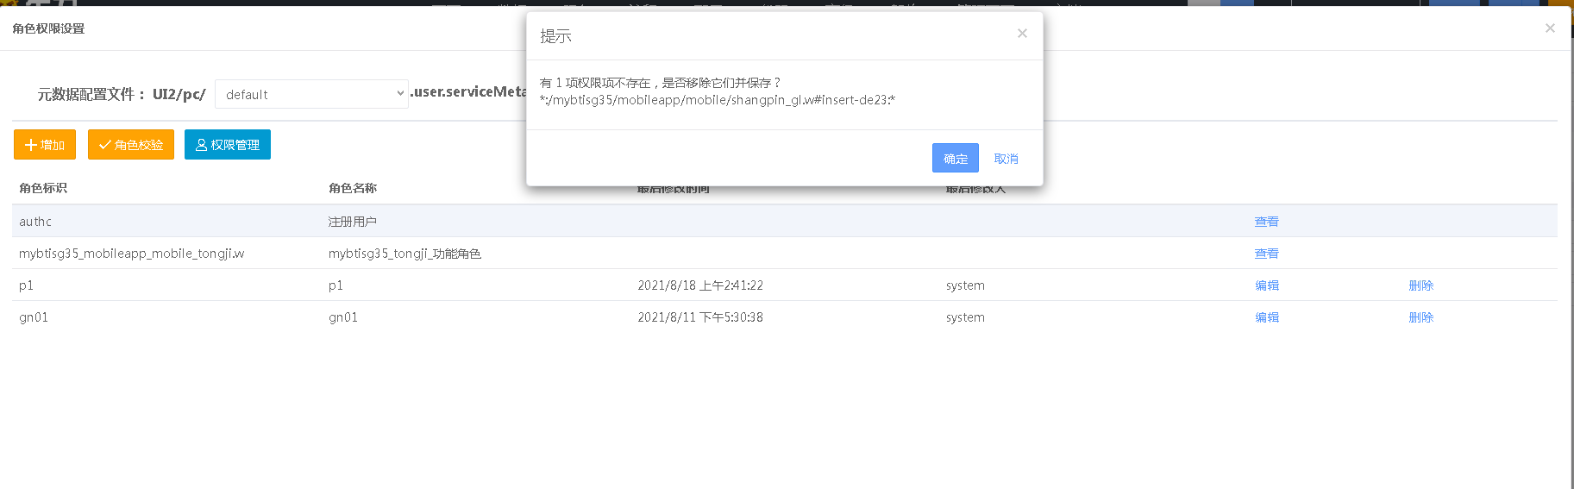Close the 角色权限设置 panel
The width and height of the screenshot is (1574, 489).
1549,28
